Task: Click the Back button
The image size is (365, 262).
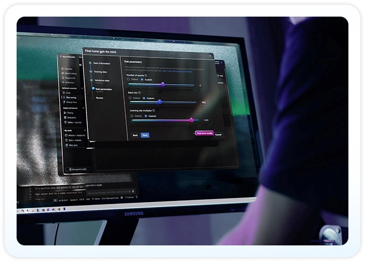Action: click(135, 135)
